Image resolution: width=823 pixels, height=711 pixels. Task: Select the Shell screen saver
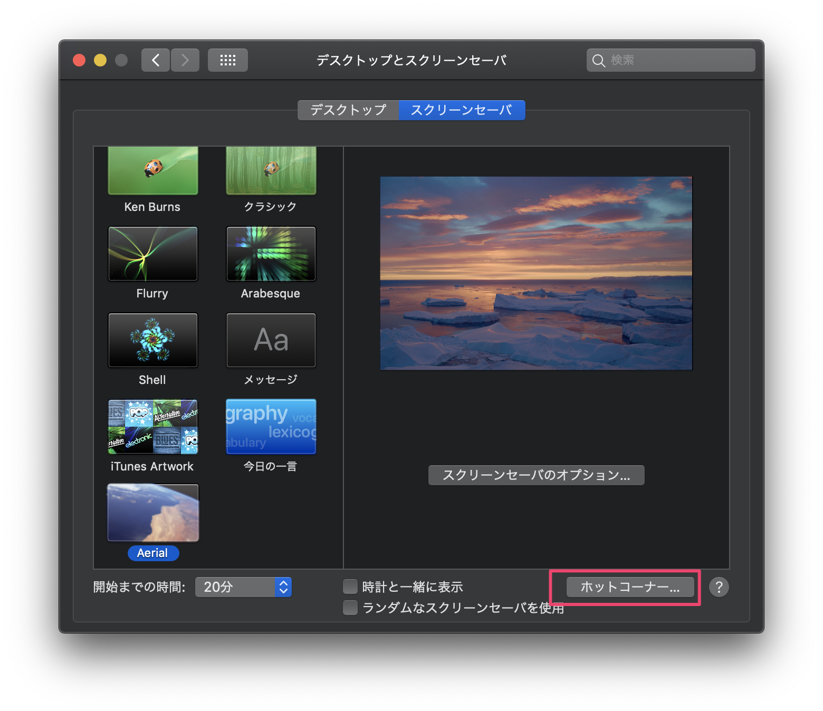[x=152, y=340]
